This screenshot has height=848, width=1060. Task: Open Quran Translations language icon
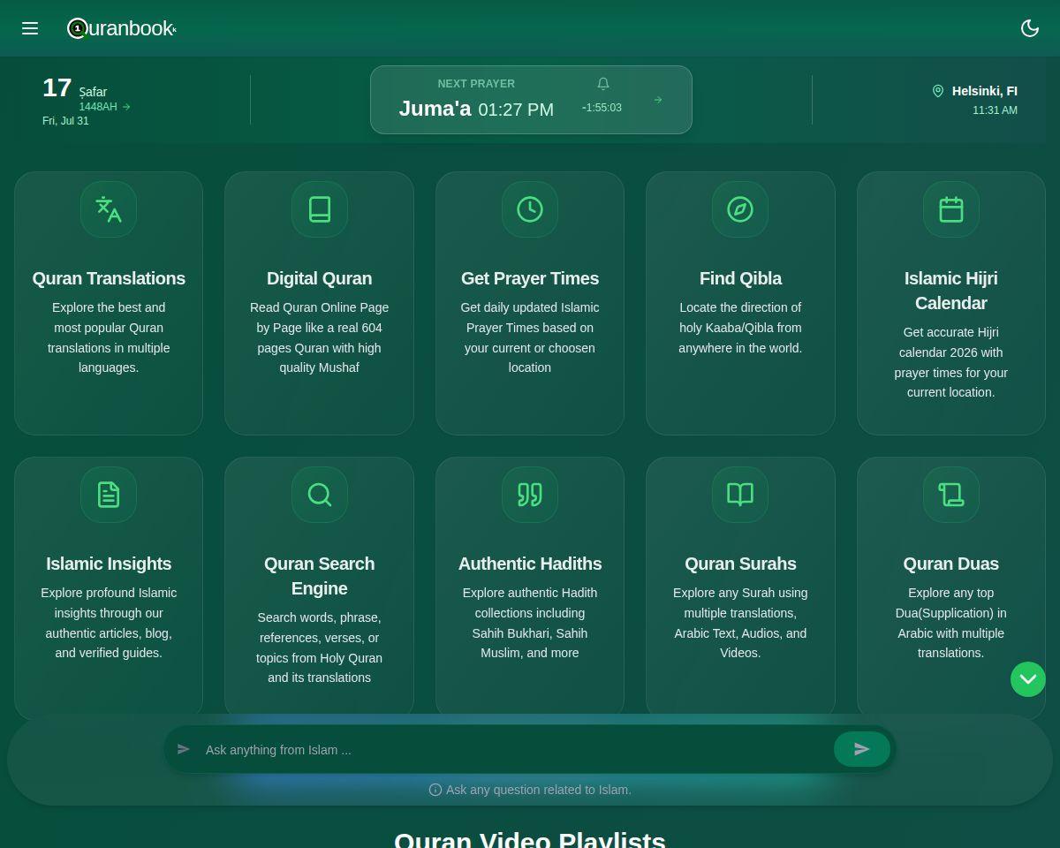(109, 209)
